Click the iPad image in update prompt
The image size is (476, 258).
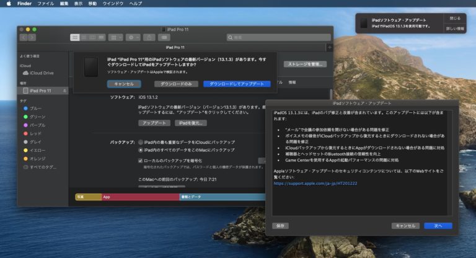click(91, 67)
